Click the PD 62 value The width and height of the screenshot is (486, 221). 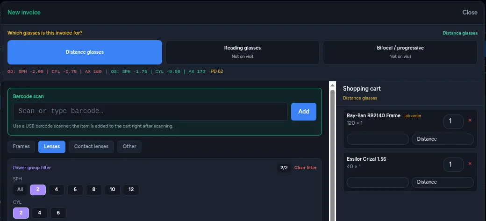pos(217,71)
